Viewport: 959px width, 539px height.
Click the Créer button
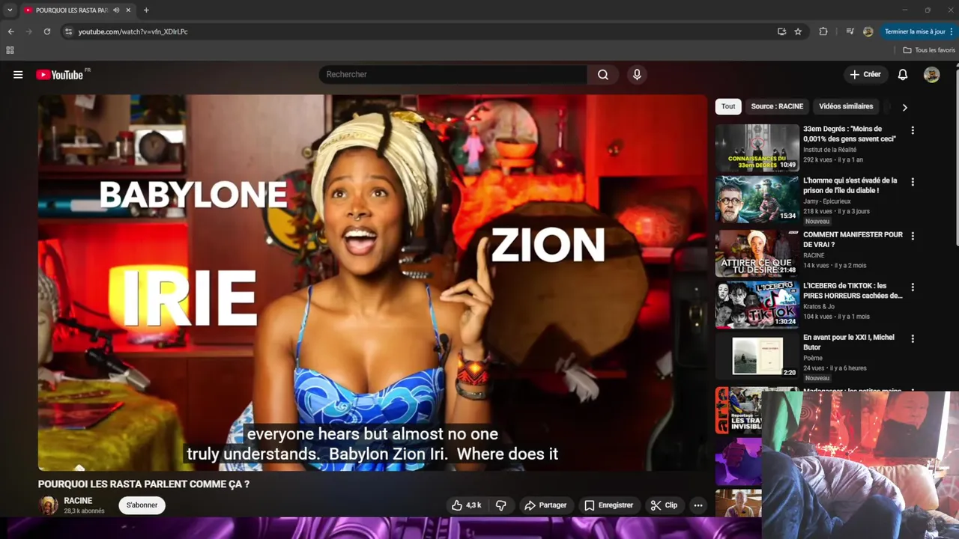(865, 75)
